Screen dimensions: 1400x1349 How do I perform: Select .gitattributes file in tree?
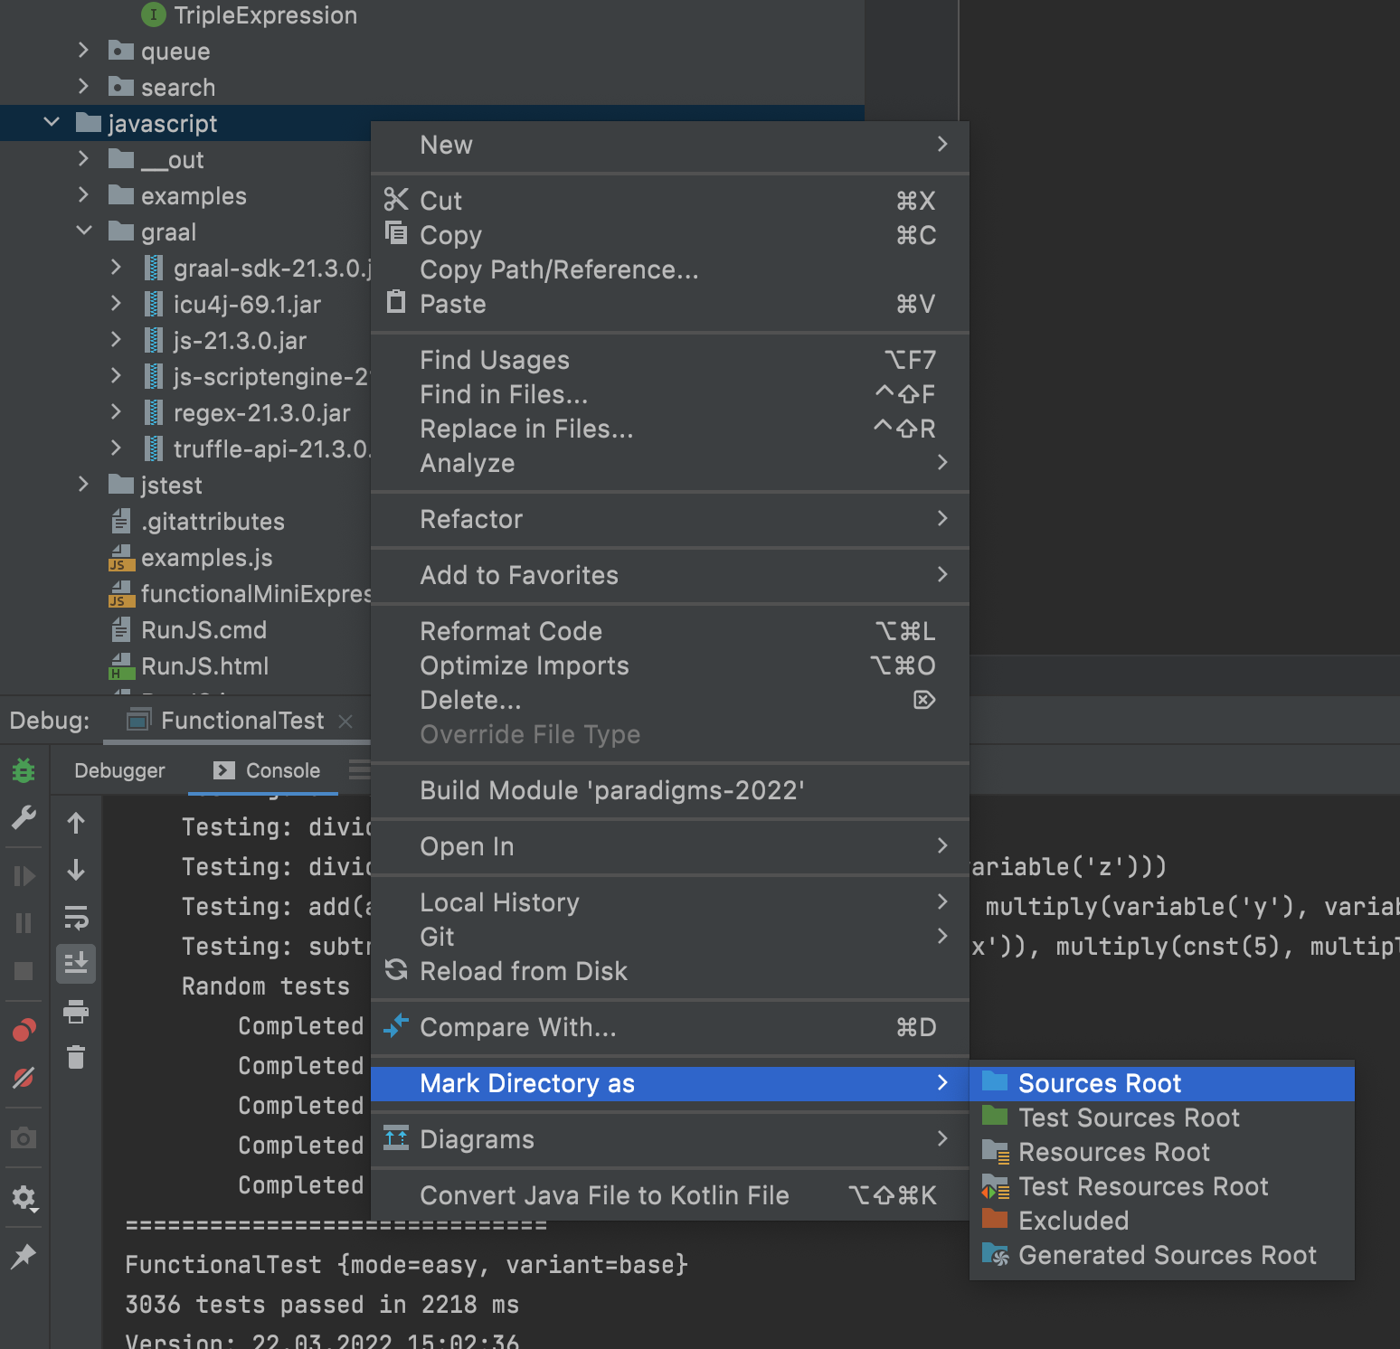213,522
